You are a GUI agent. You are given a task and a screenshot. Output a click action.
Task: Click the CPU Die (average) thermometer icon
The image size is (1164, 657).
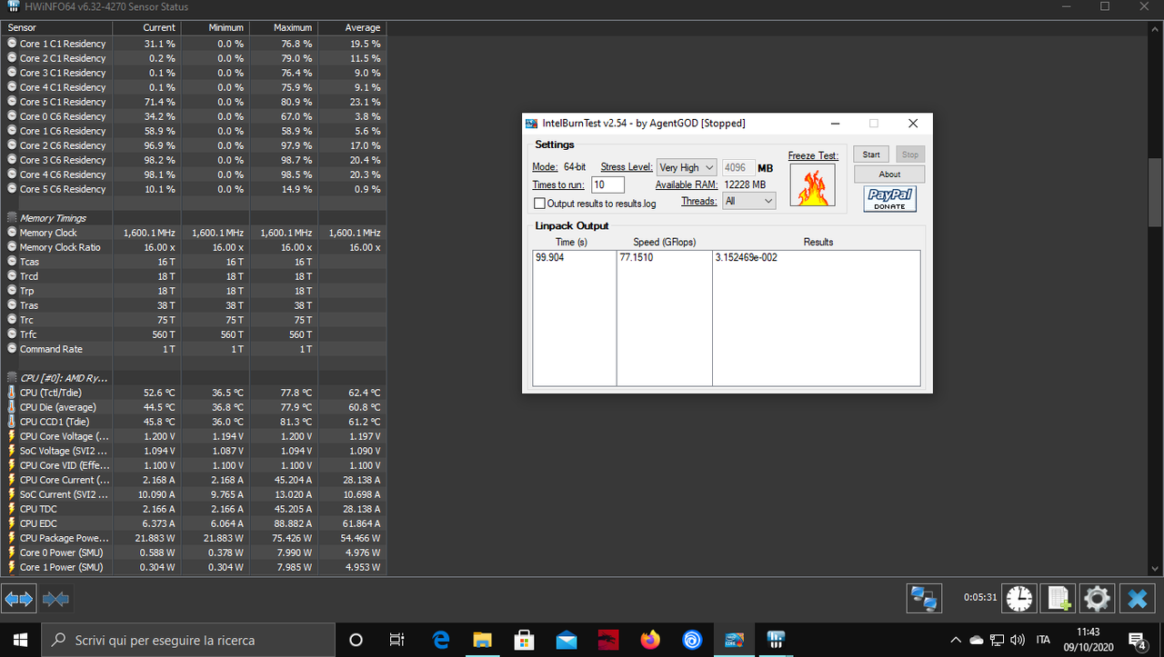[x=12, y=407]
